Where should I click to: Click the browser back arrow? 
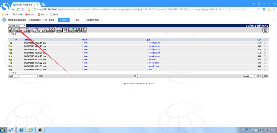coord(13,9)
